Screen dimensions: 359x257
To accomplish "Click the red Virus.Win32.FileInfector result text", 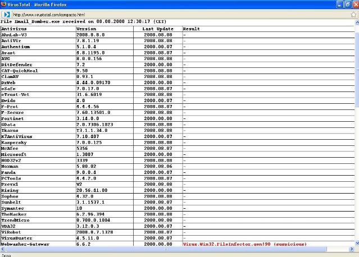I will tap(245, 244).
